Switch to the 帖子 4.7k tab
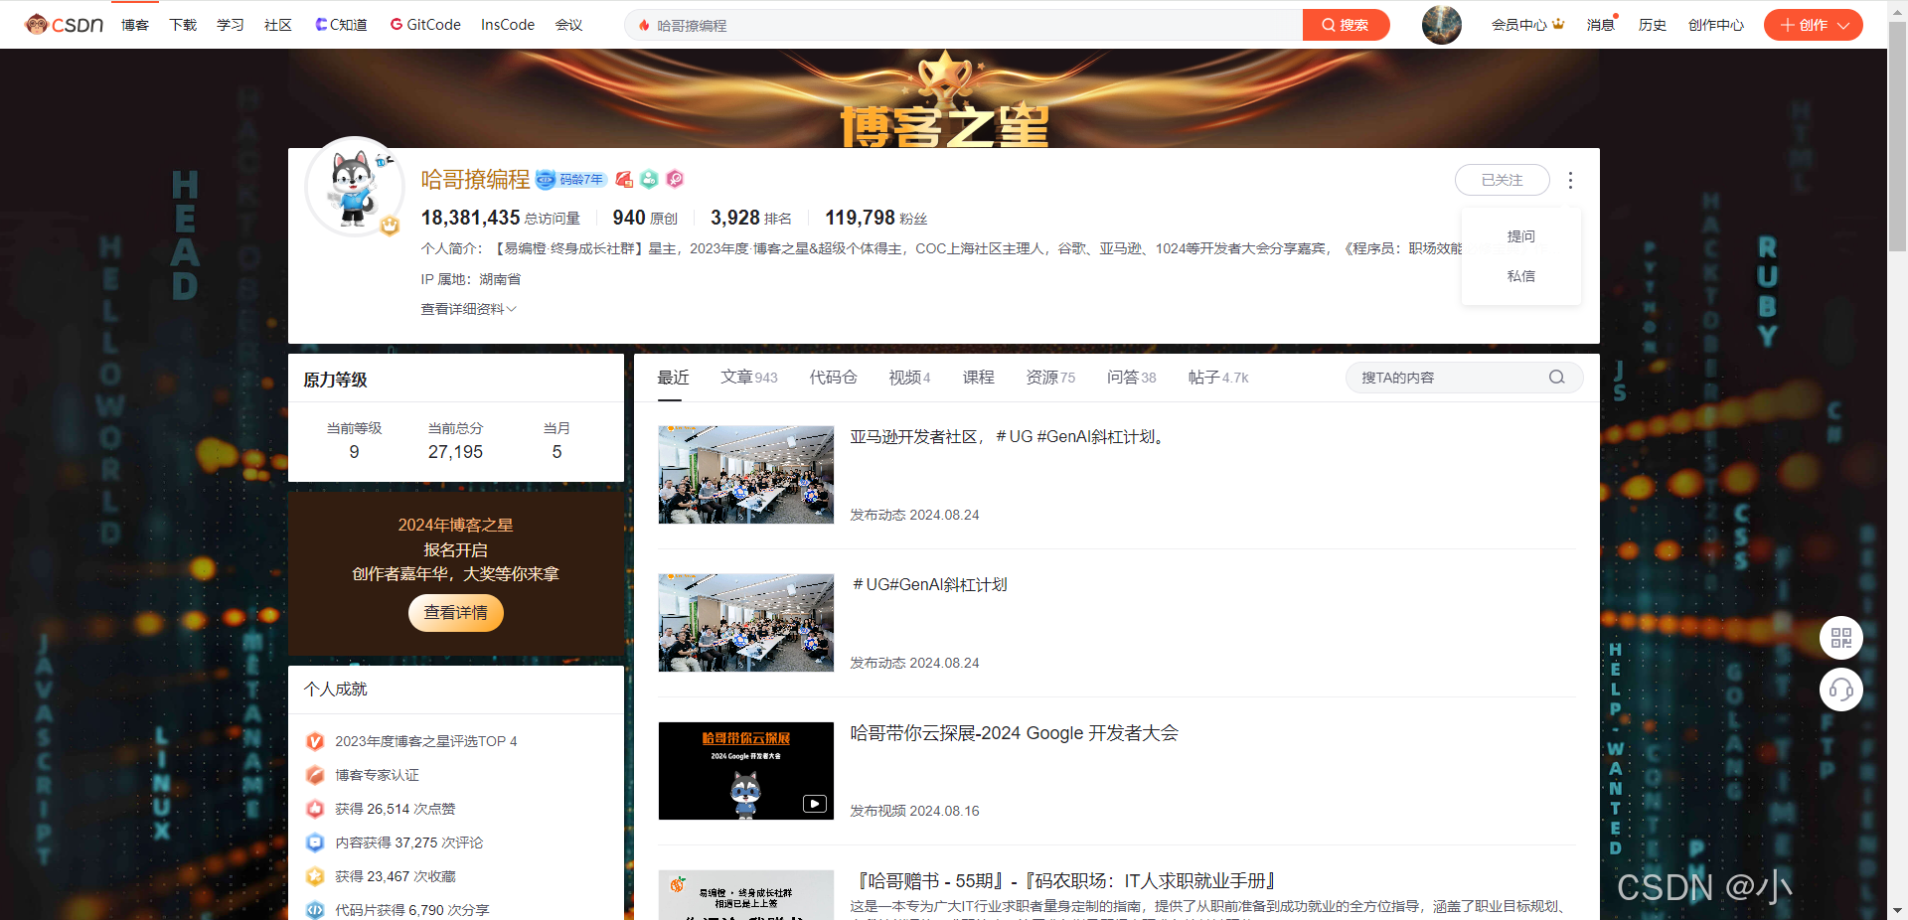The image size is (1908, 920). coord(1218,378)
